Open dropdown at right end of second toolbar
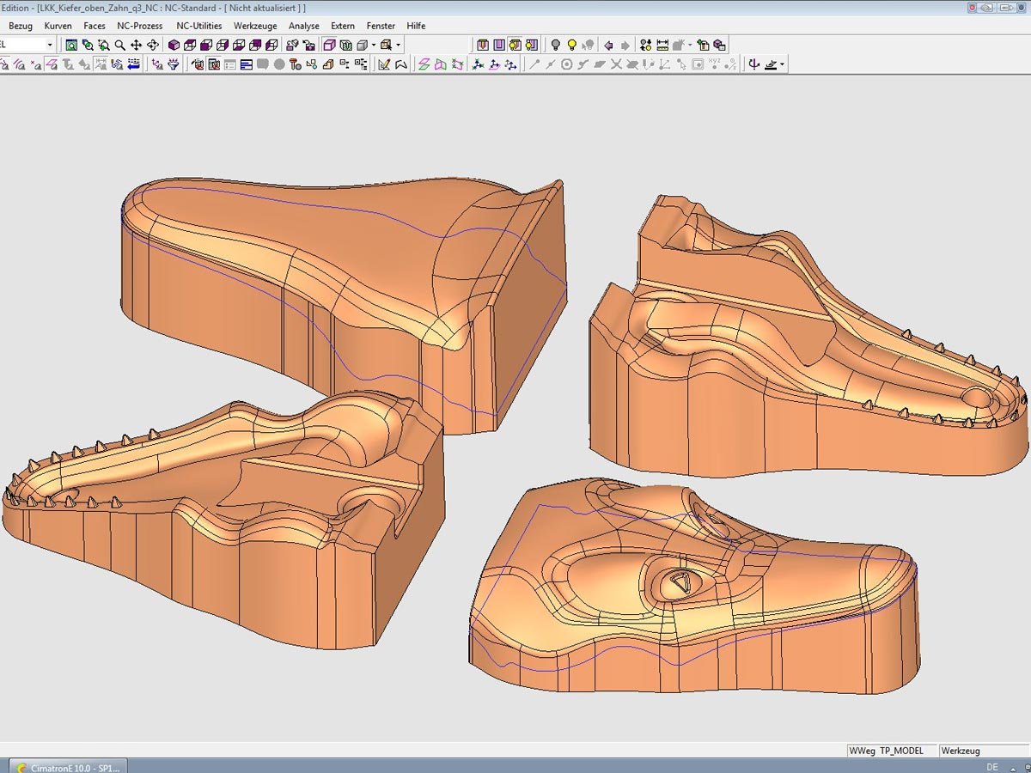The width and height of the screenshot is (1031, 773). (x=782, y=64)
